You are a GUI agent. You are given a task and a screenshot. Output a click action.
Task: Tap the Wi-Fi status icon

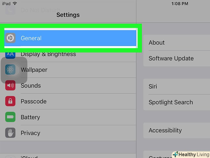coord(15,4)
